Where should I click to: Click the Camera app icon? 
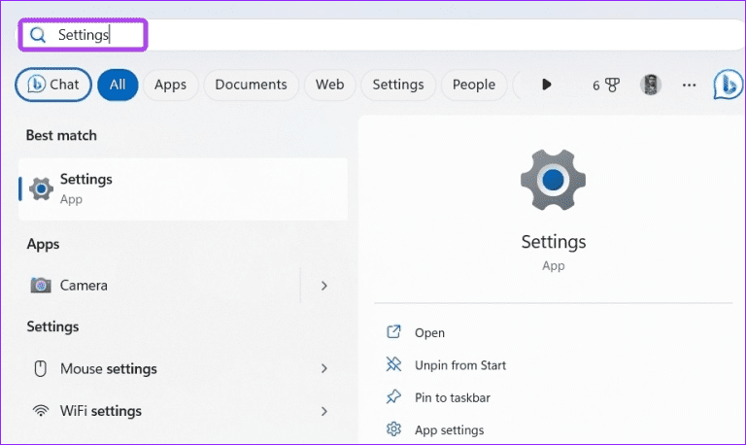pos(41,286)
